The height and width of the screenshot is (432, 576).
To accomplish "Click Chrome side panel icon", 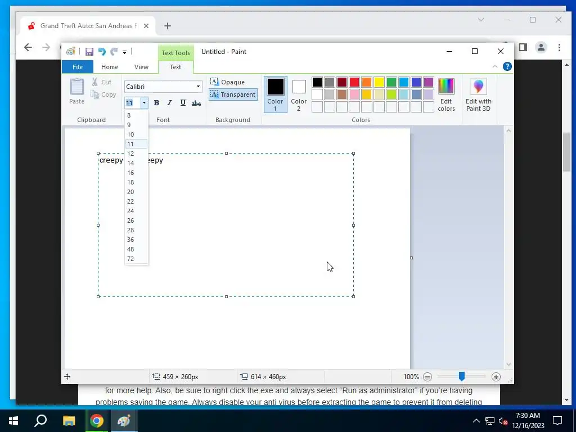I will (523, 47).
